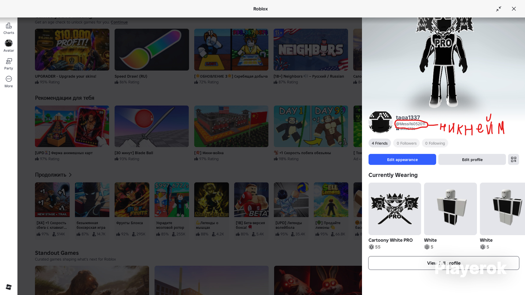Click the Currently Wearing heading
525x295 pixels.
point(393,175)
